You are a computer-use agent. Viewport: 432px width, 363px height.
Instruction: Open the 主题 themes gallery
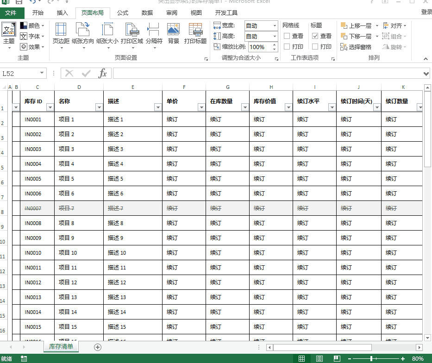click(9, 36)
